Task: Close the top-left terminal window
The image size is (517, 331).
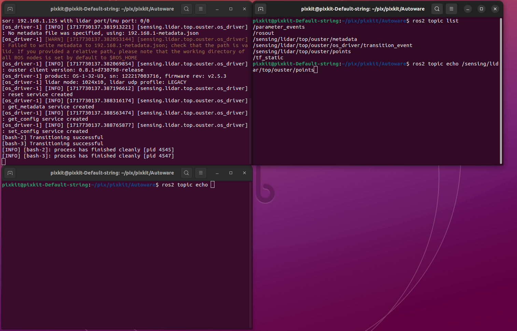Action: pyautogui.click(x=244, y=9)
